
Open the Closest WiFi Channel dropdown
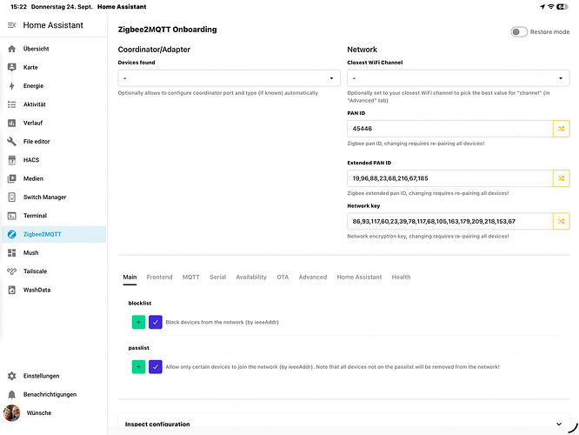pos(458,78)
